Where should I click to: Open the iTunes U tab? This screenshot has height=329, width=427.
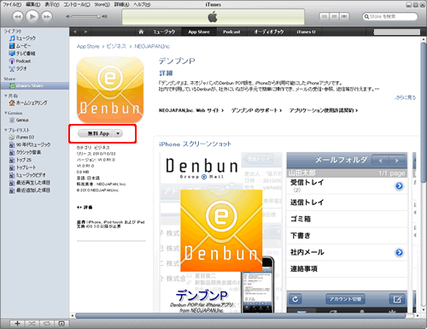(x=306, y=32)
